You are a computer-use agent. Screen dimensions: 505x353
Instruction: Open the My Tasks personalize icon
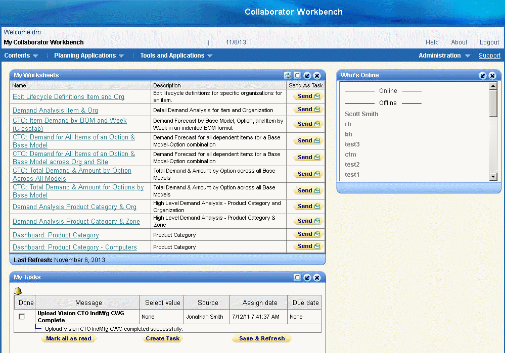click(297, 277)
